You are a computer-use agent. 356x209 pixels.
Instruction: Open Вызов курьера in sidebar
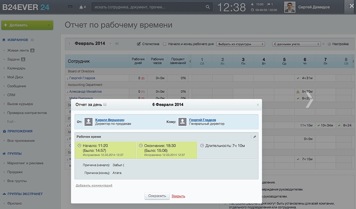pos(20,104)
